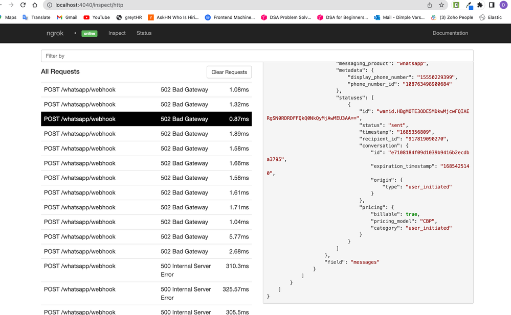
Task: Select the webhook request taking 1.89ms
Action: click(x=146, y=134)
